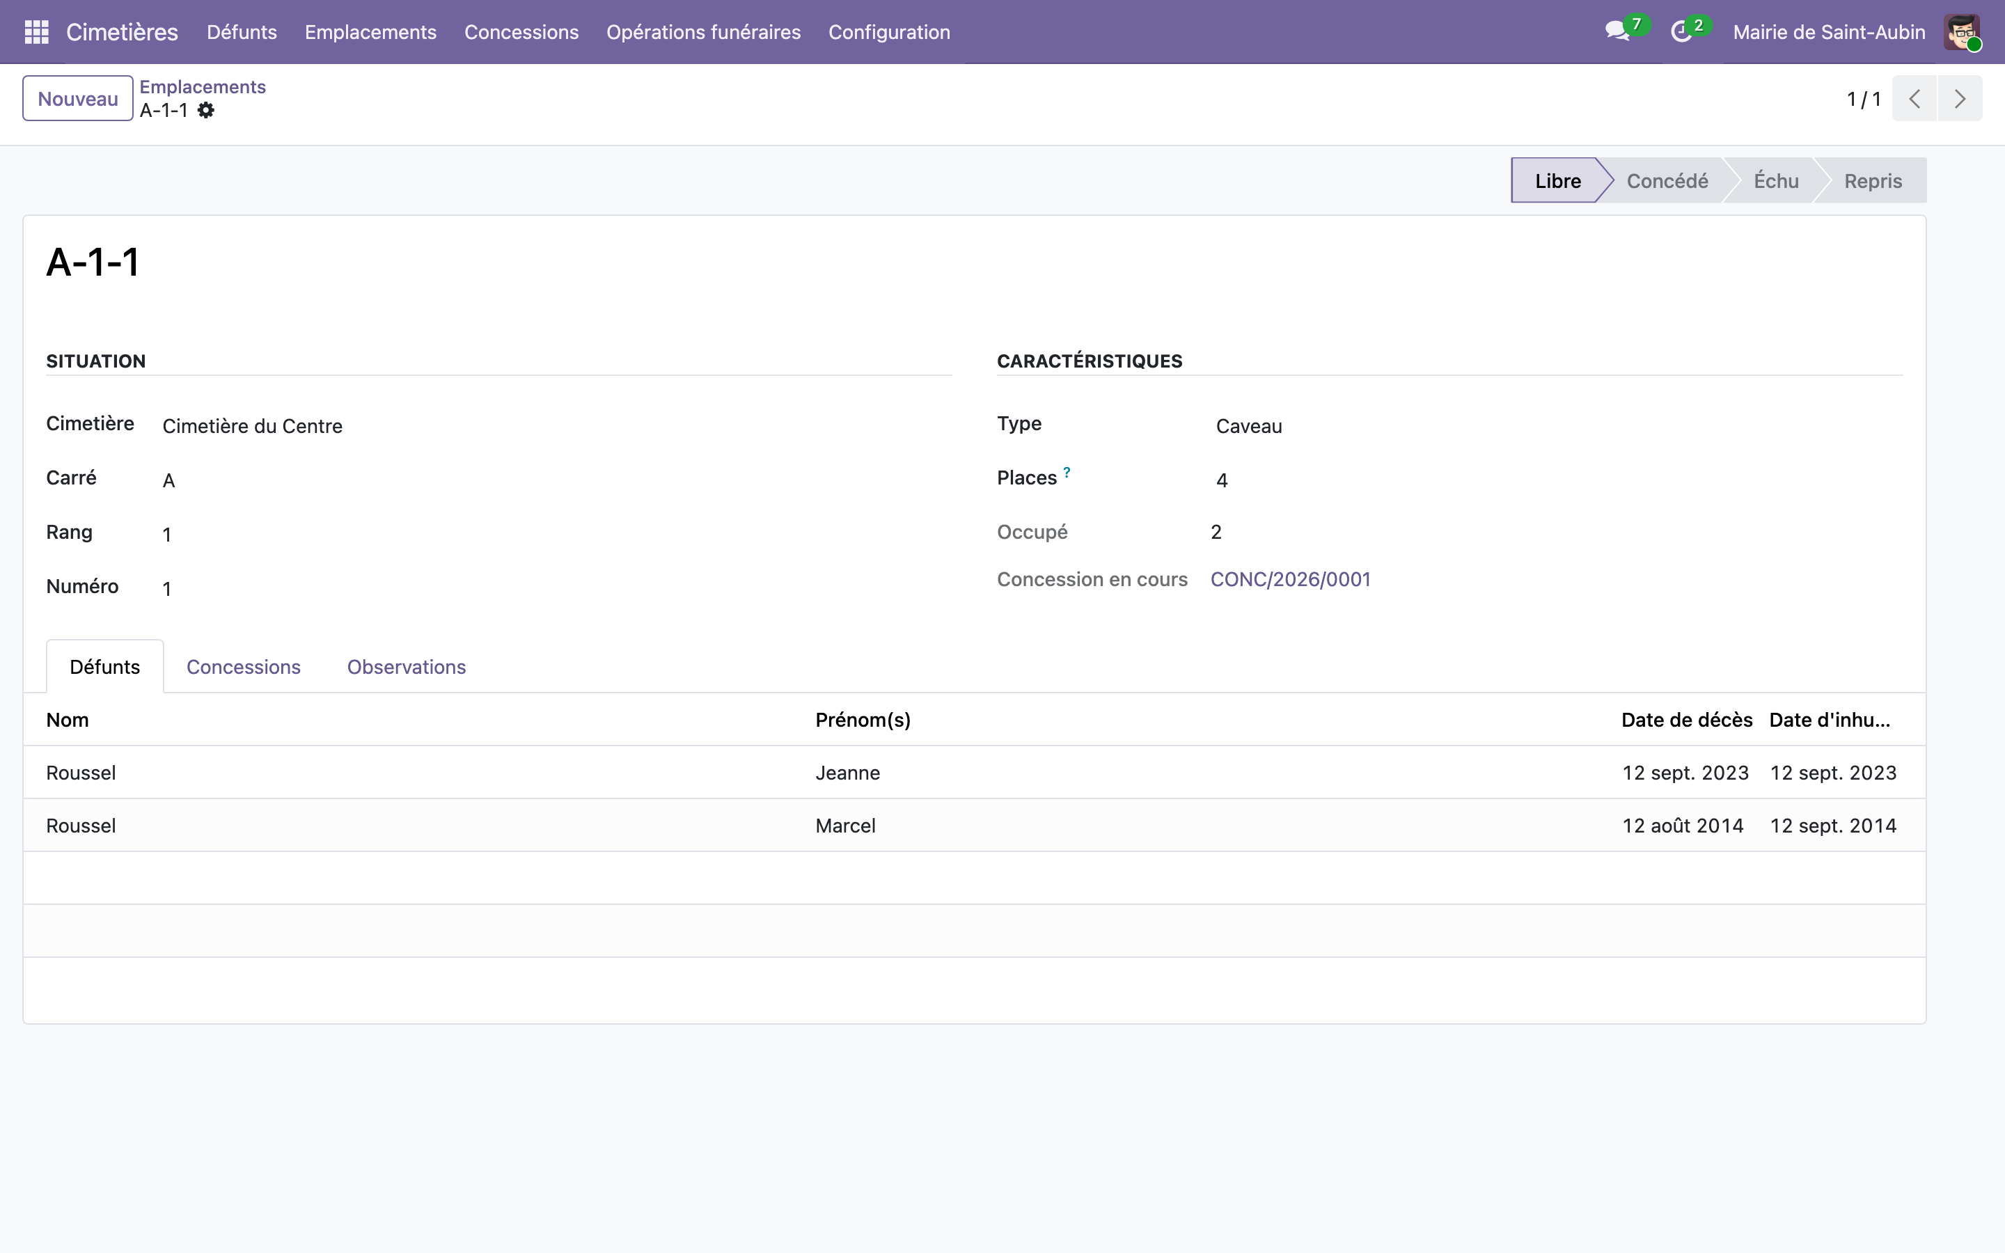Sort by Date d'inhu... column header

coord(1830,720)
